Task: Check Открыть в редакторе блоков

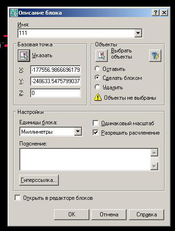Action: click(x=17, y=198)
